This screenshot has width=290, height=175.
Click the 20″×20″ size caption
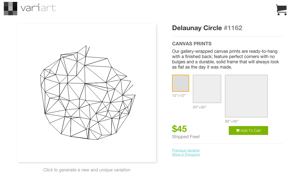click(x=199, y=107)
